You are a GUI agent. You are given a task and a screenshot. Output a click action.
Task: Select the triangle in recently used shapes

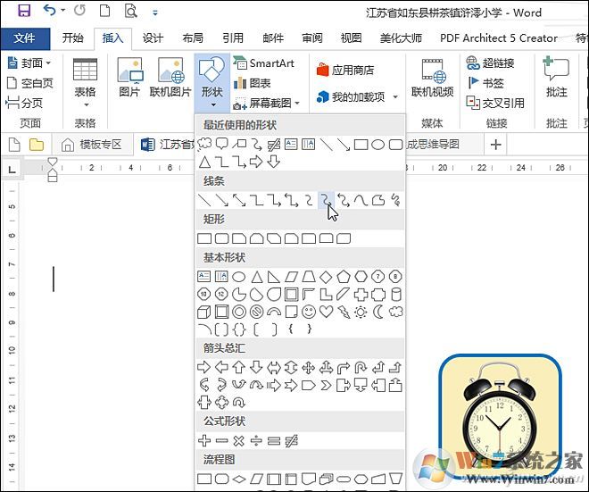coord(204,162)
